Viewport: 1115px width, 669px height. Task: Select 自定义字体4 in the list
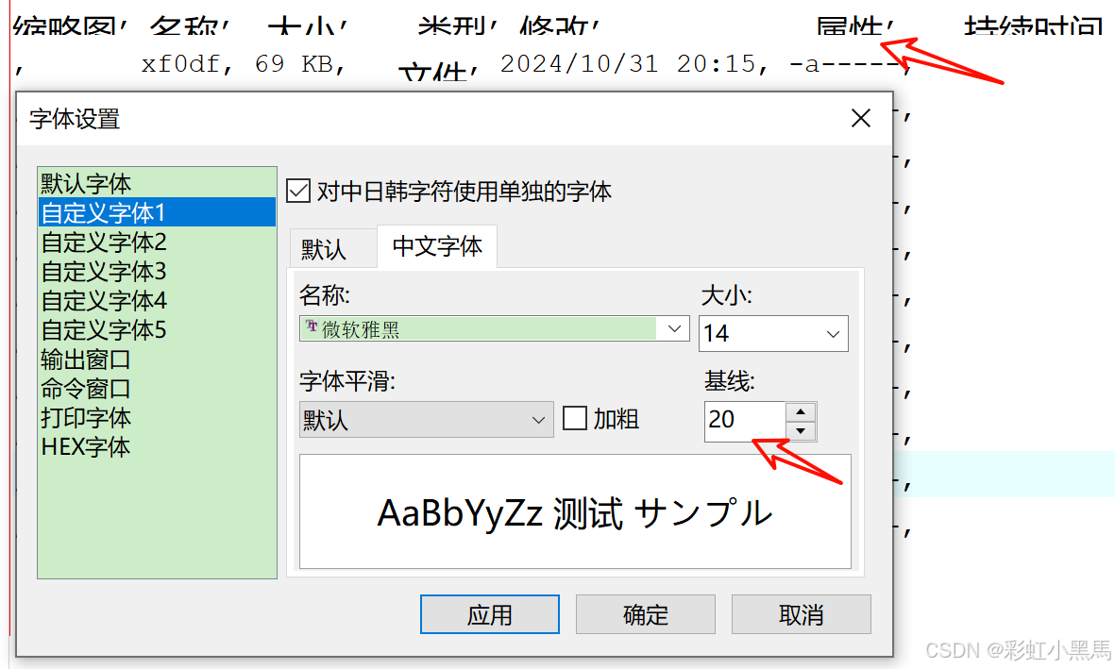(x=157, y=300)
